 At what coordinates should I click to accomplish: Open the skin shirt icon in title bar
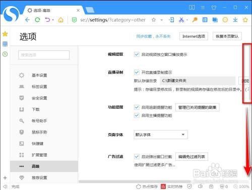coord(214,8)
